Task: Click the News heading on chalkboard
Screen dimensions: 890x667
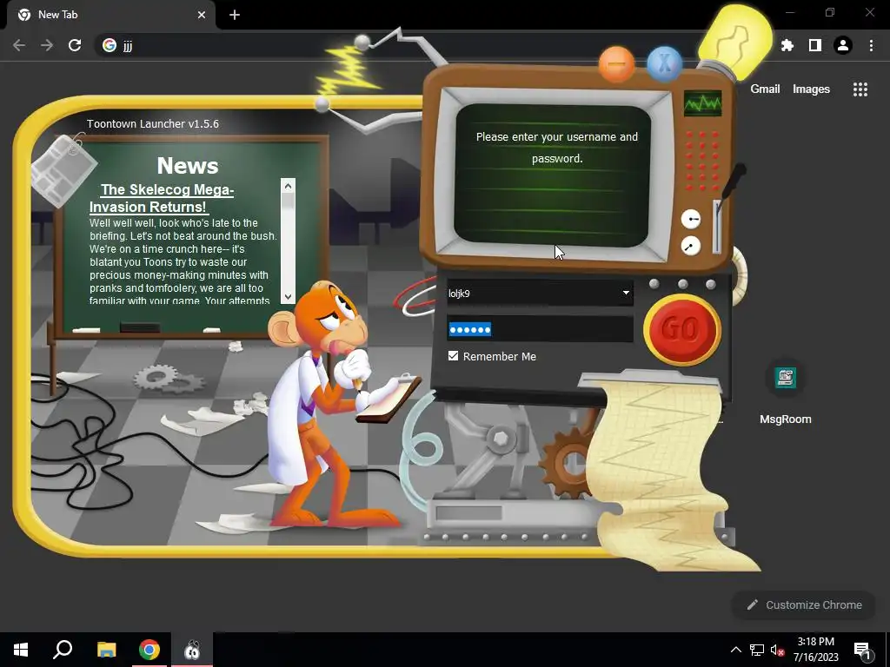Action: 188,166
